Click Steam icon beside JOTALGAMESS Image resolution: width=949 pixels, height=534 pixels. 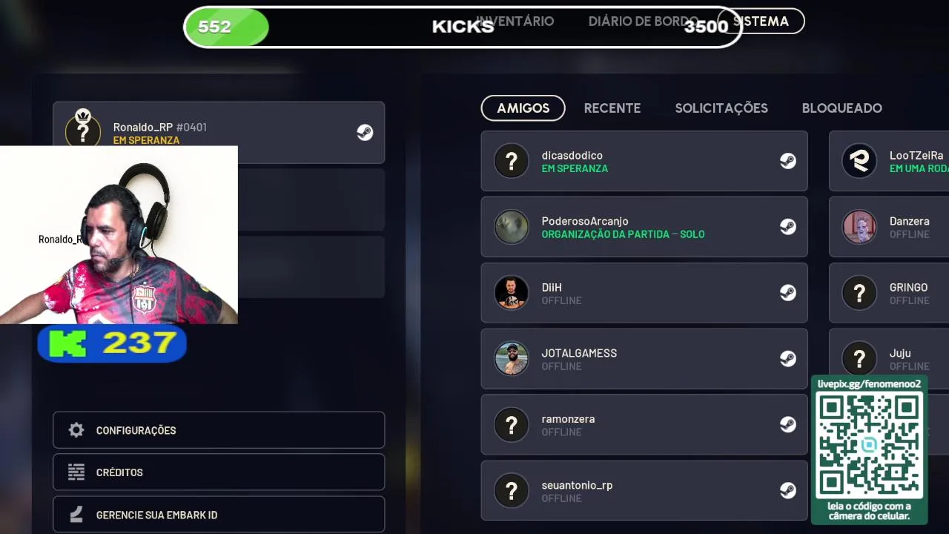point(787,358)
